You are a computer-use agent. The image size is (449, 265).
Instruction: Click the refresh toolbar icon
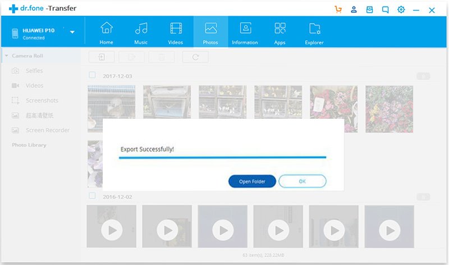(x=195, y=57)
